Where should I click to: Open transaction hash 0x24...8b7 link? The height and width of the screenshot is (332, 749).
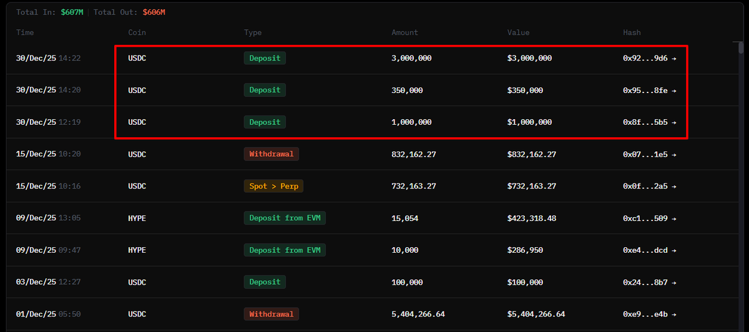click(649, 282)
